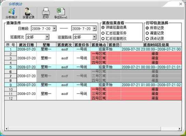Click the 打印 printer icon

point(46,13)
